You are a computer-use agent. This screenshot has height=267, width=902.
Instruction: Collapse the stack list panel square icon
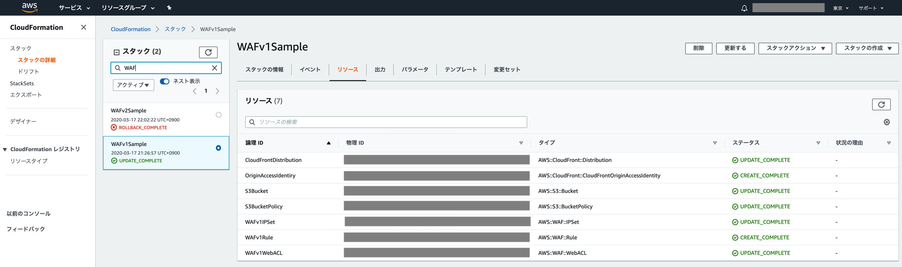click(116, 52)
